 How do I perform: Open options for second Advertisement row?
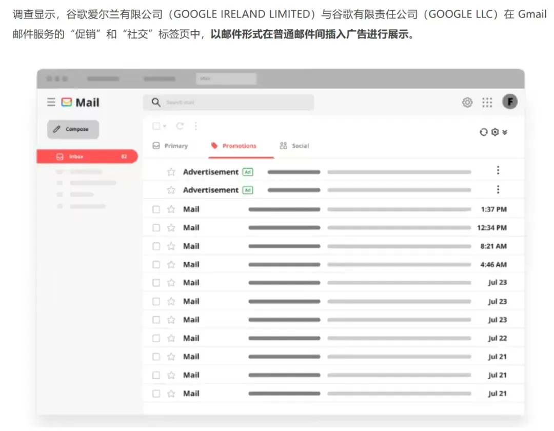(498, 189)
